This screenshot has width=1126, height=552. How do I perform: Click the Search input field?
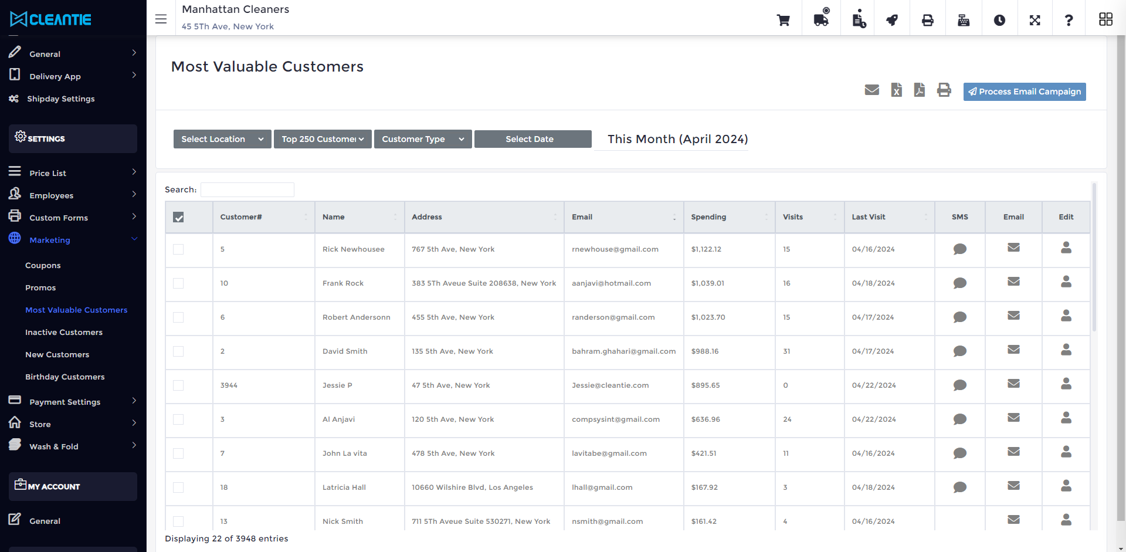tap(247, 189)
